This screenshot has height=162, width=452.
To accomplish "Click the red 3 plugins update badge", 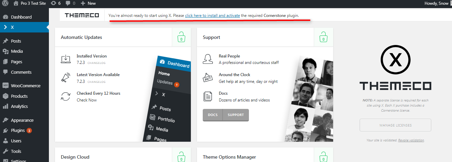I will [29, 131].
